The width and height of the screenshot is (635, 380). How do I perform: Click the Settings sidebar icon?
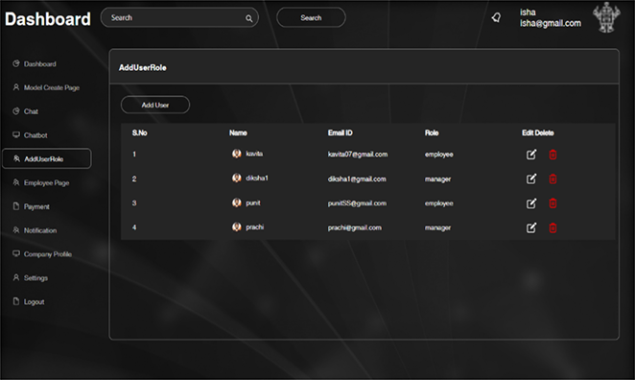[16, 277]
